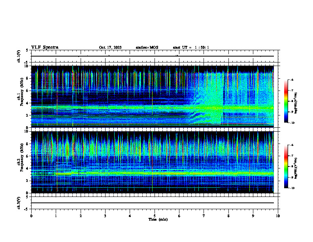Click the time axis tick label "0"

tap(31, 216)
